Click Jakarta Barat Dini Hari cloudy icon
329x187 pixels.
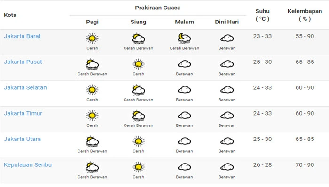pos(227,39)
